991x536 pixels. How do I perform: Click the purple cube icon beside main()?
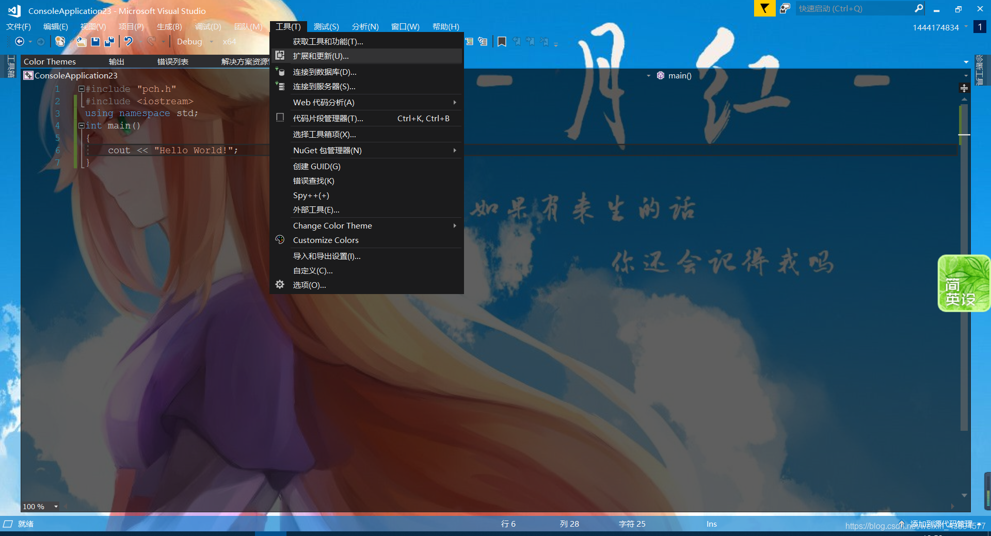(x=660, y=75)
